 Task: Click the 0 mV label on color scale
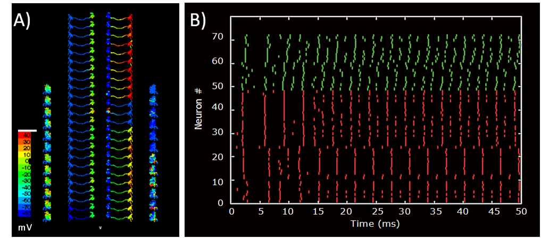click(24, 160)
